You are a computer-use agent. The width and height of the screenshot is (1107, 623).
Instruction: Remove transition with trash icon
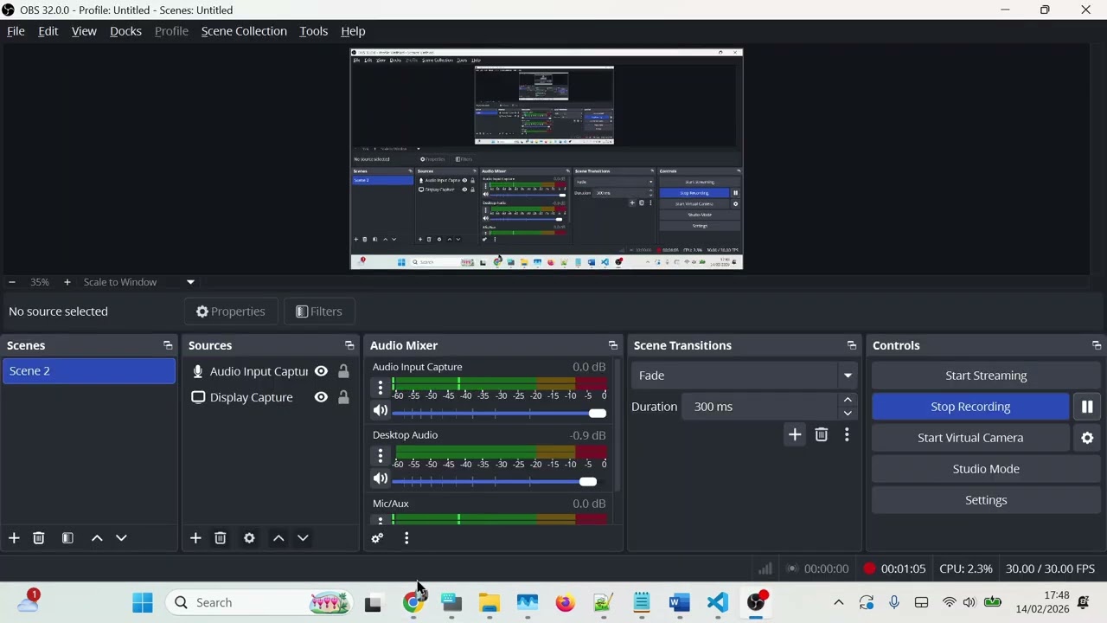(822, 434)
